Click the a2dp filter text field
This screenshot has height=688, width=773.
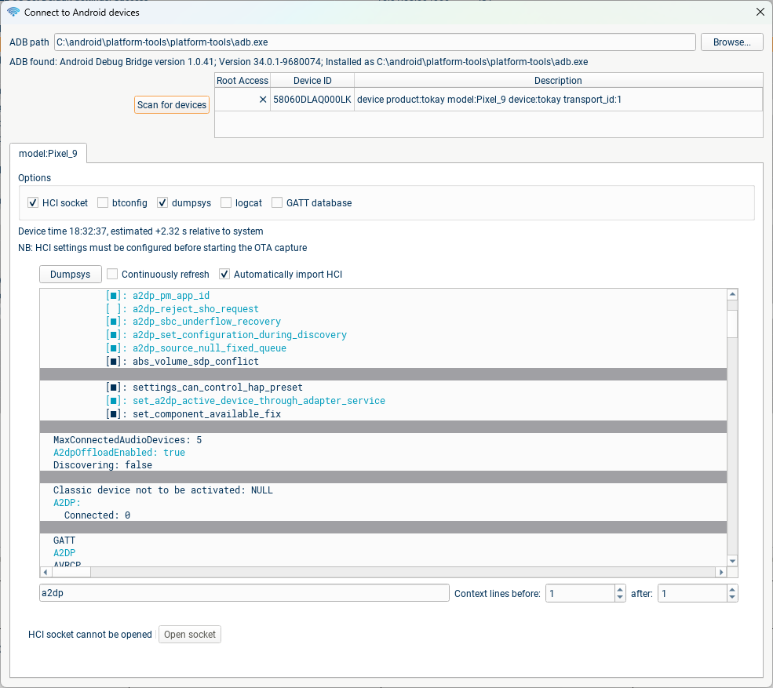[243, 594]
